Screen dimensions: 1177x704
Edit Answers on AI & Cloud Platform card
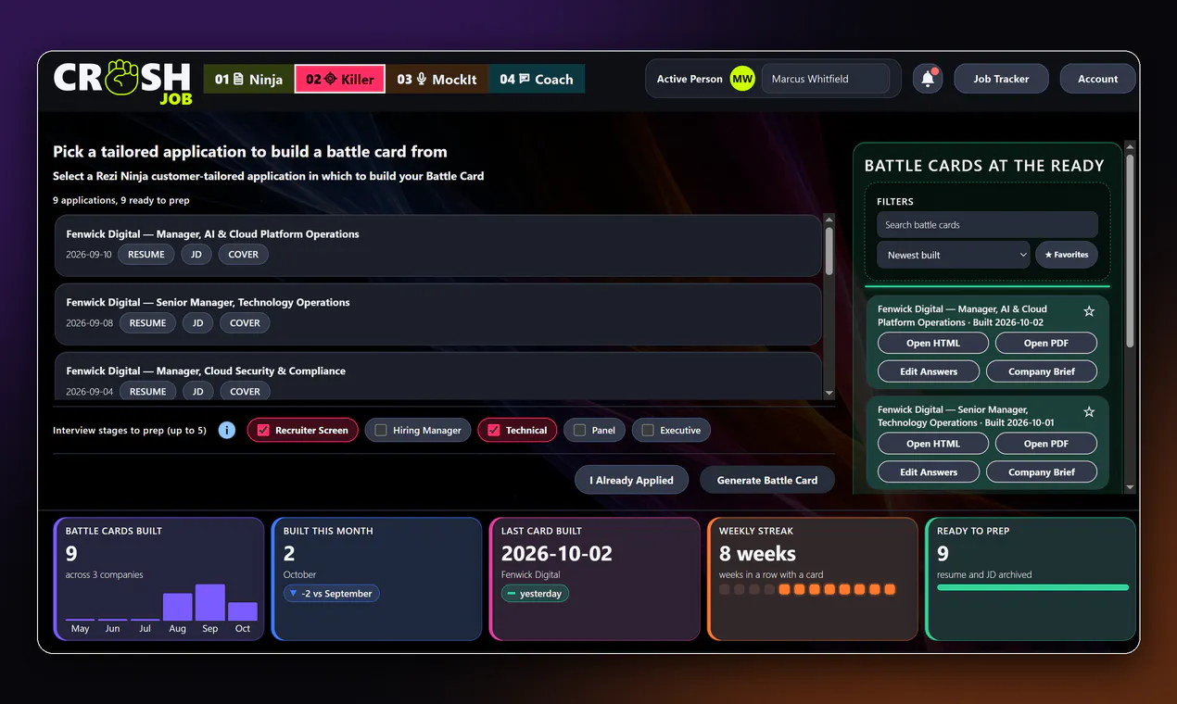(x=930, y=371)
